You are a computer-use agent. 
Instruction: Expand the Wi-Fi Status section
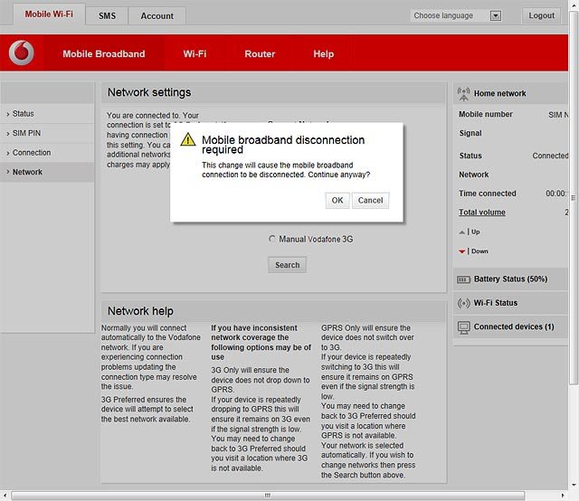510,303
